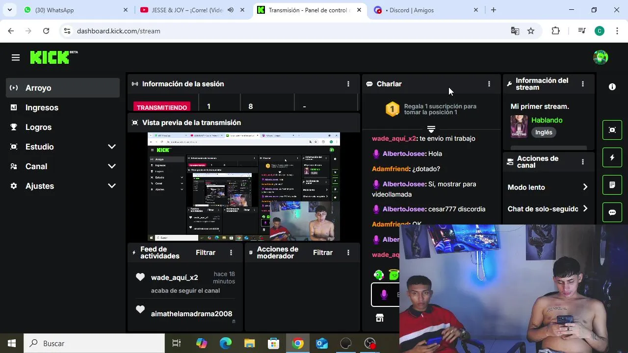The height and width of the screenshot is (353, 628).
Task: Open the user avatar menu
Action: pyautogui.click(x=601, y=57)
